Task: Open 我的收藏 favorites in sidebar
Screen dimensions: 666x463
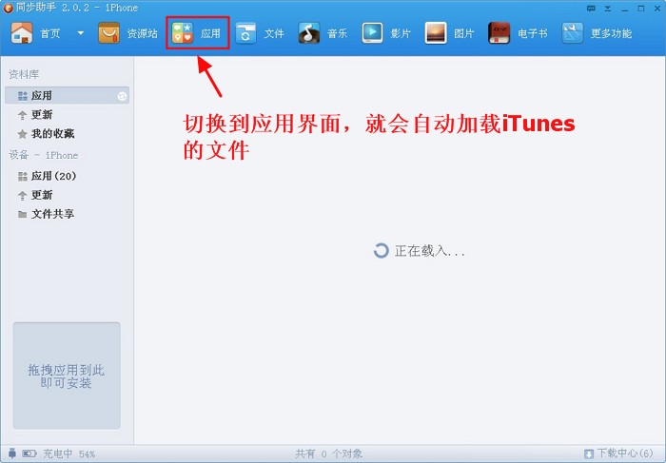Action: point(52,134)
